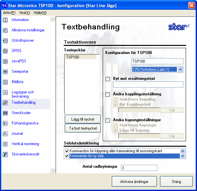Image resolution: width=197 pixels, height=191 pixels.
Task: Enable Byt mot ersättningstext checkbox
Action: 108,79
